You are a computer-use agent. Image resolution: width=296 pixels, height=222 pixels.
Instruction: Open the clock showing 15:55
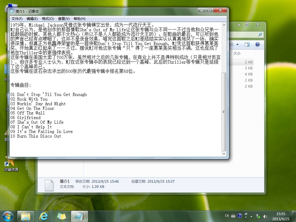click(x=281, y=216)
